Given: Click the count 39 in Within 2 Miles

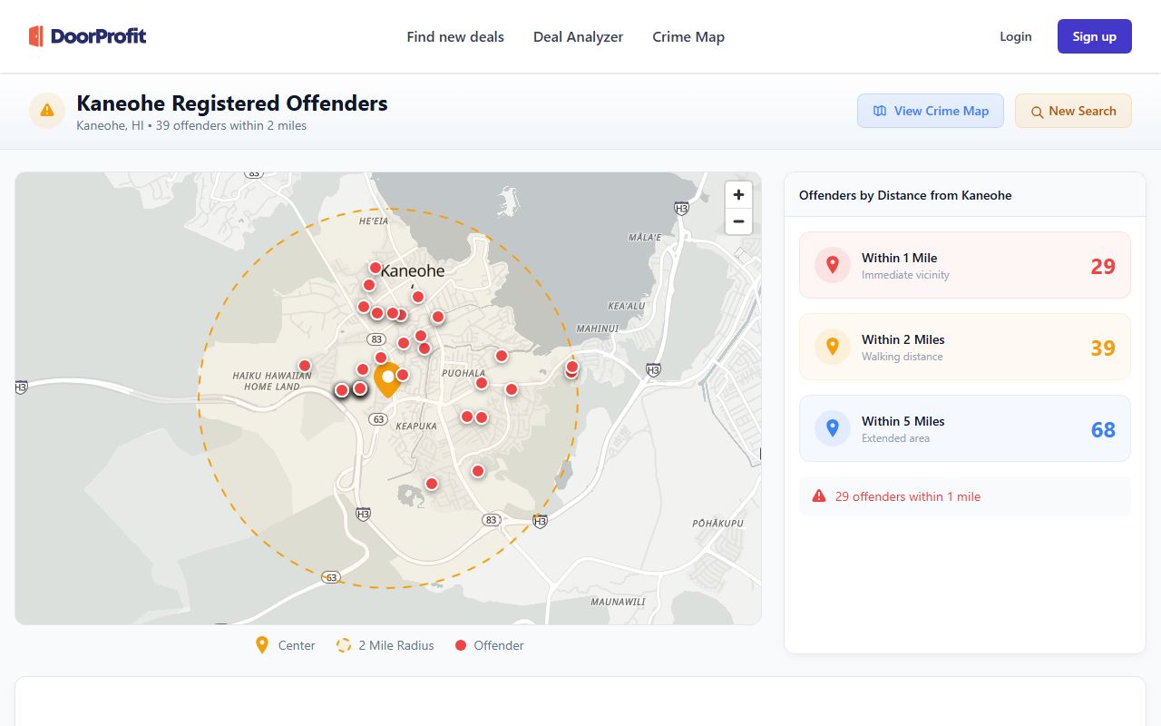Looking at the screenshot, I should (x=1103, y=348).
